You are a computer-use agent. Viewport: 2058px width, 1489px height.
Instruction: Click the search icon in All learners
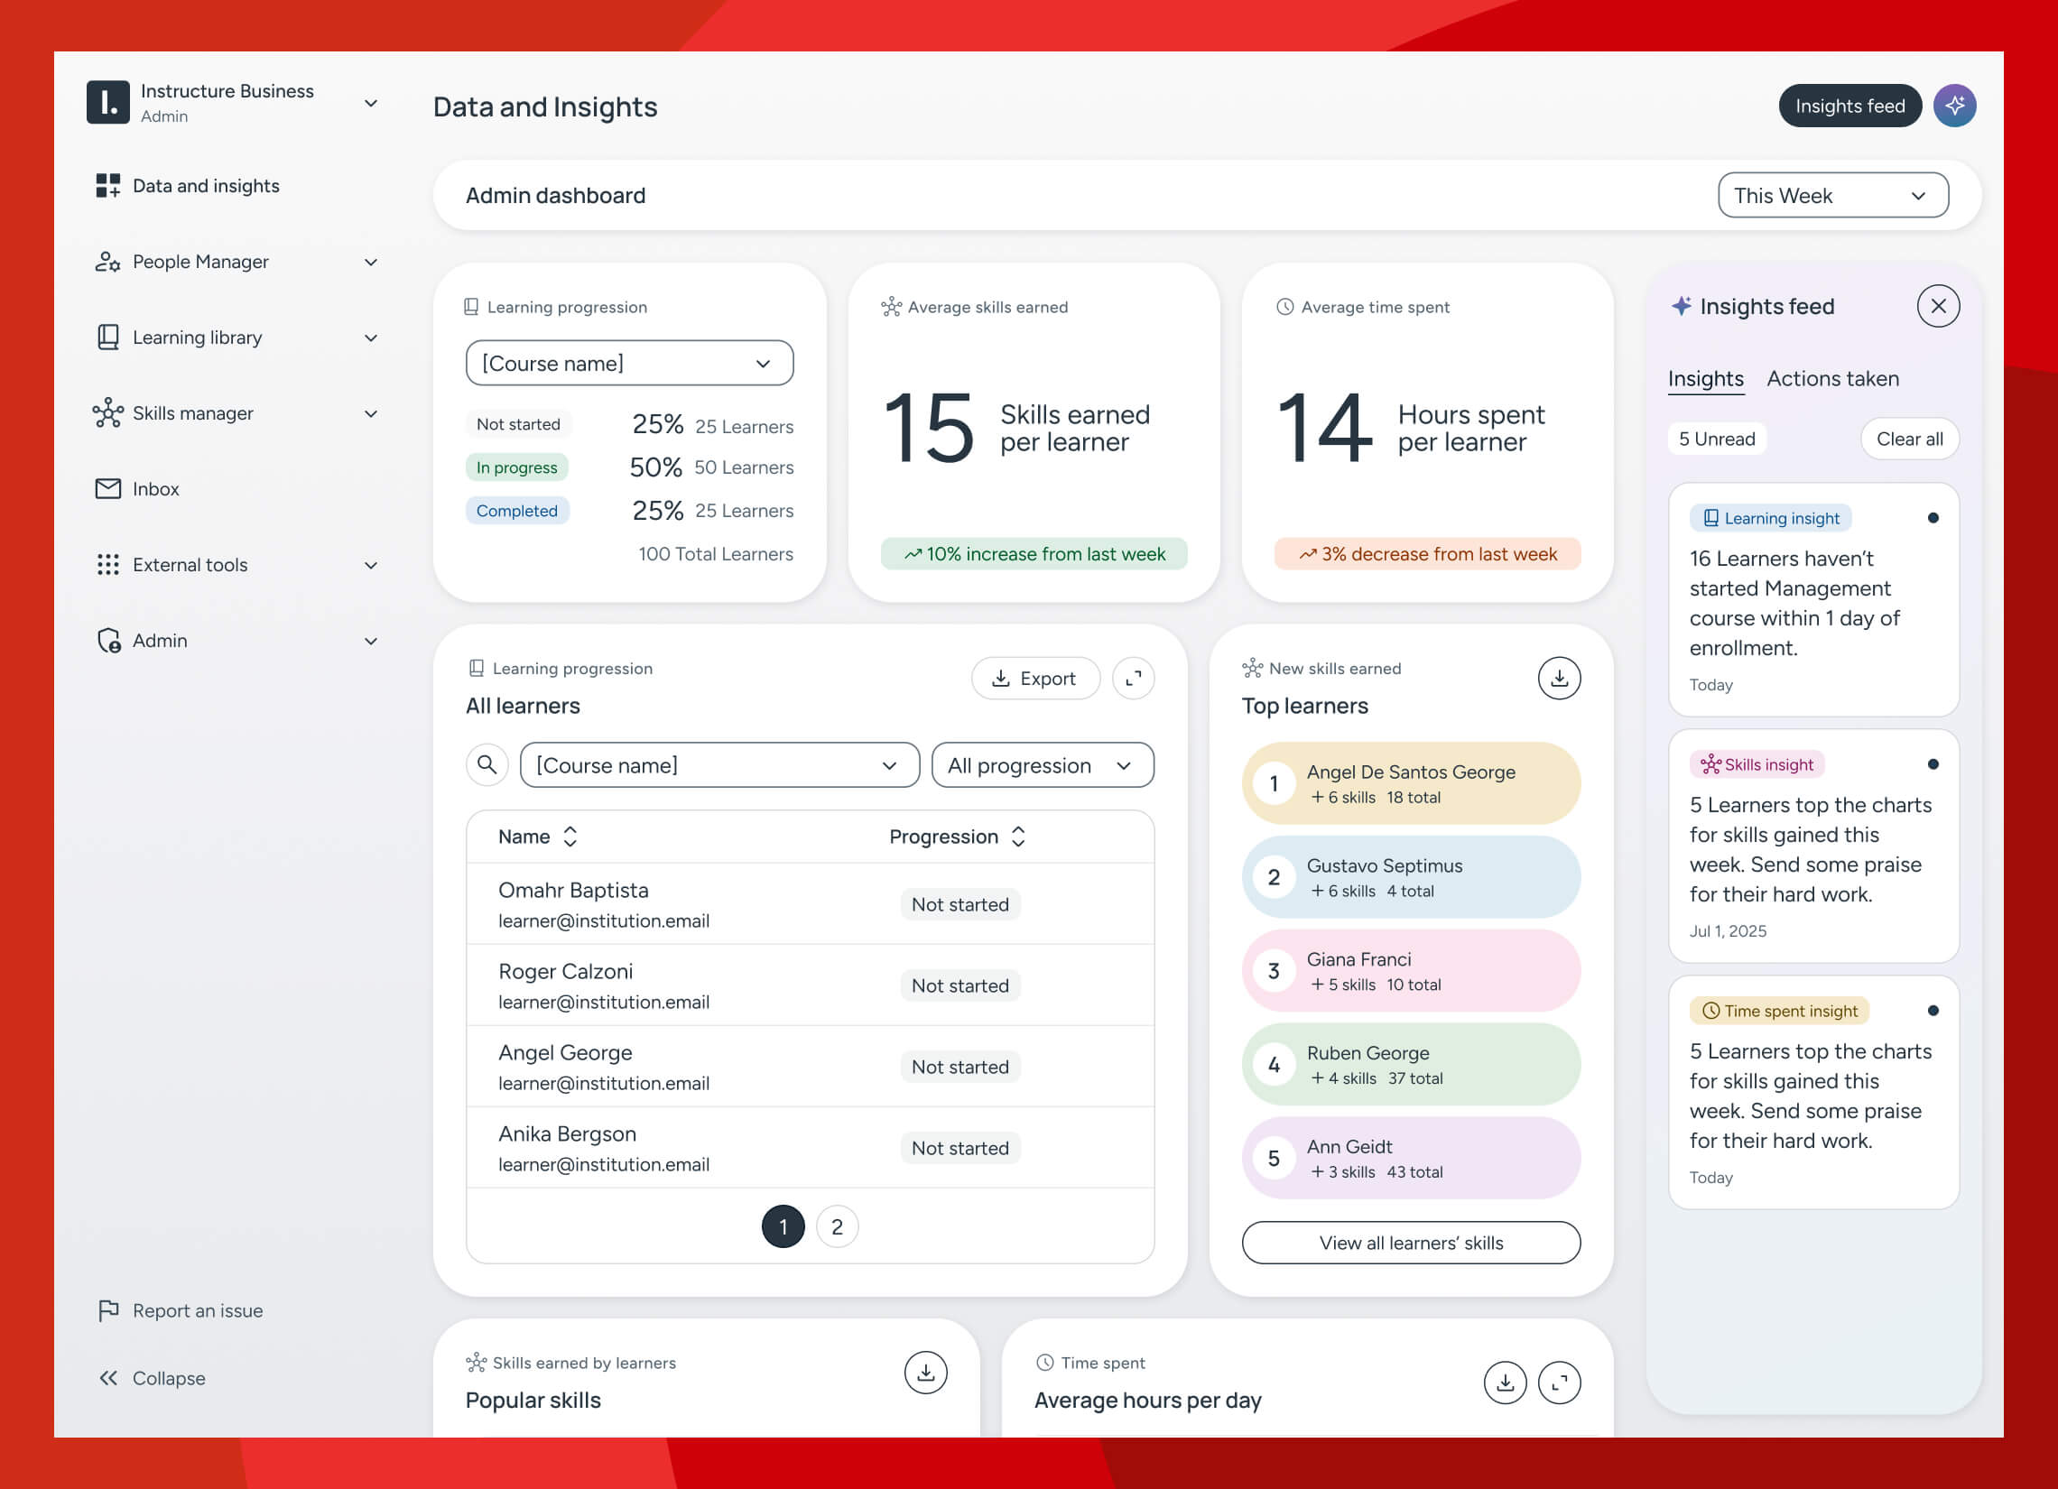click(x=487, y=765)
